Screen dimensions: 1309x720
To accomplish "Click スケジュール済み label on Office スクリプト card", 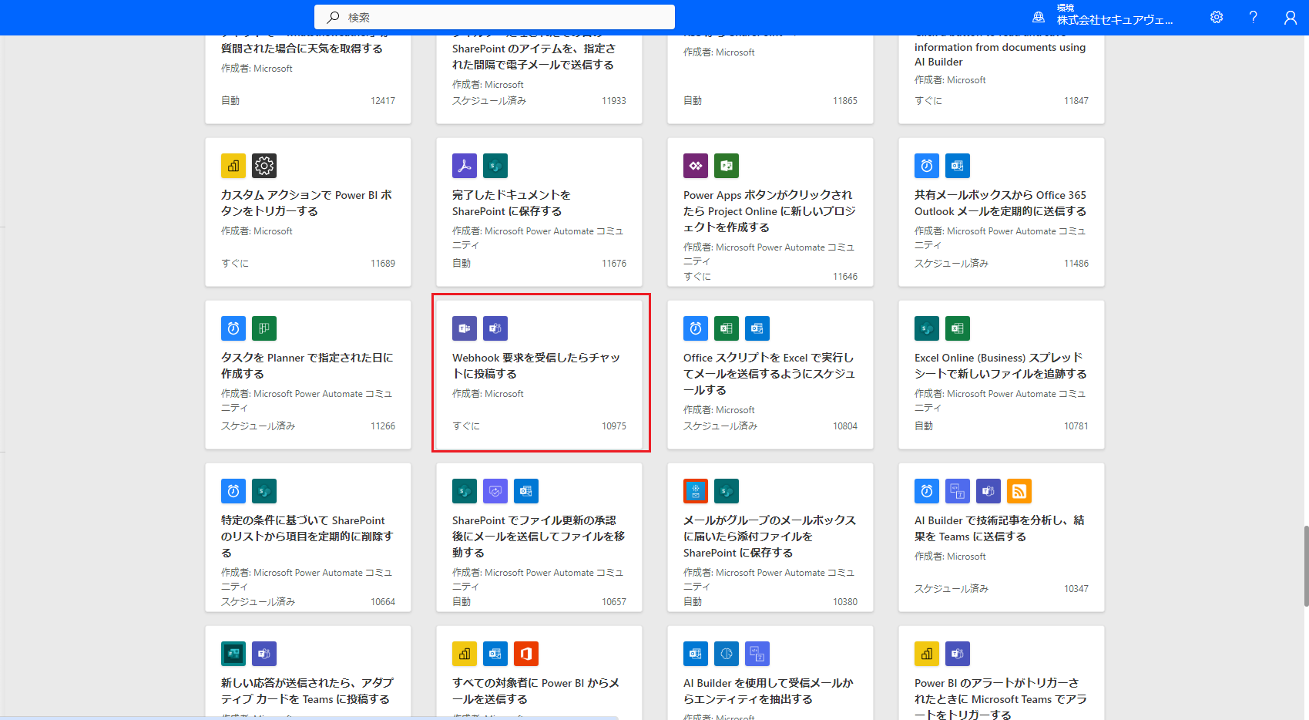I will pos(720,426).
